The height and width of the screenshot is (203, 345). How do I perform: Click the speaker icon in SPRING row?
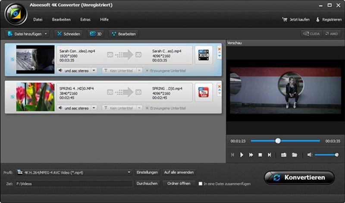tap(60, 108)
